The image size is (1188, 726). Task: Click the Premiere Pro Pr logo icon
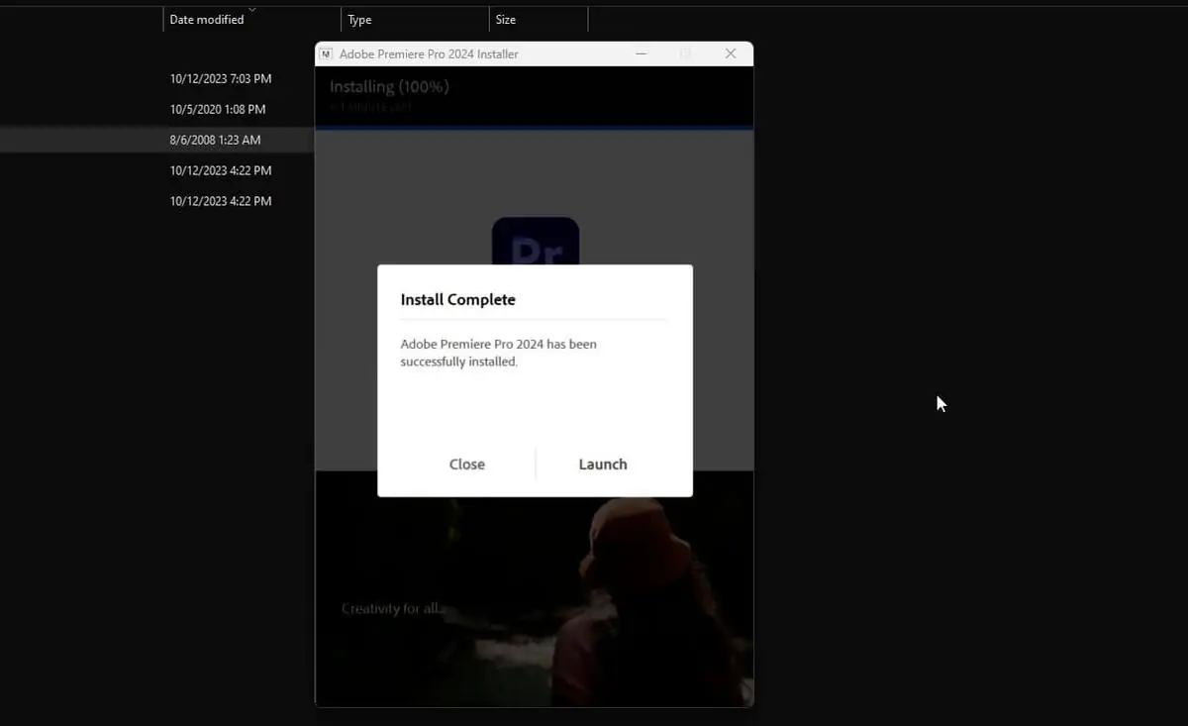(535, 242)
